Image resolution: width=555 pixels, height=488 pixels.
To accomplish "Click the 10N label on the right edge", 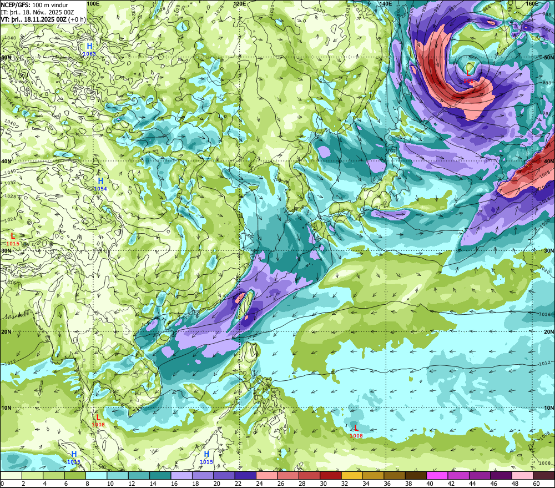I will (x=549, y=407).
